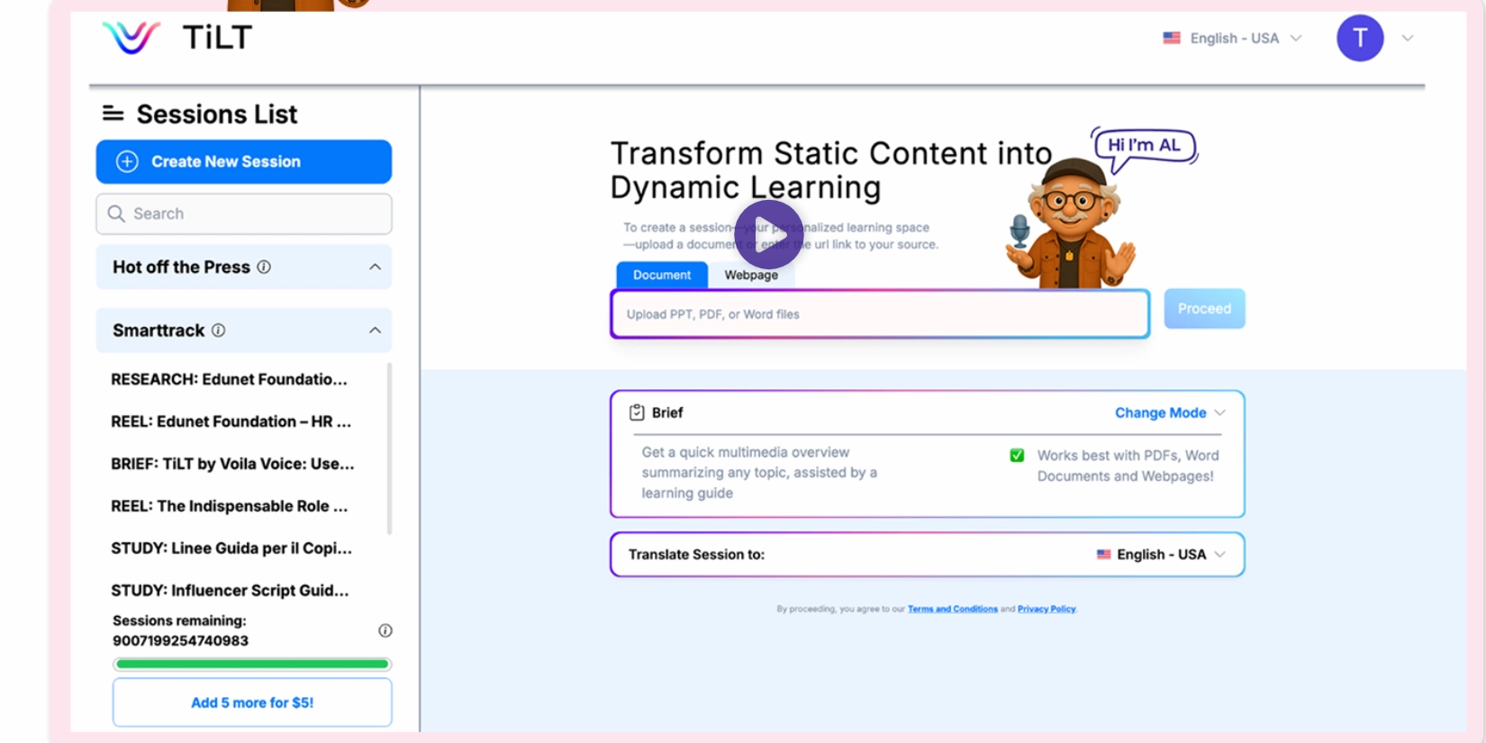Click the Sessions remaining info icon
Screen dimensions: 1486x743
[385, 630]
